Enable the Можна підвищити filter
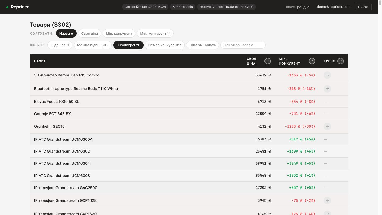The image size is (382, 215). [93, 45]
